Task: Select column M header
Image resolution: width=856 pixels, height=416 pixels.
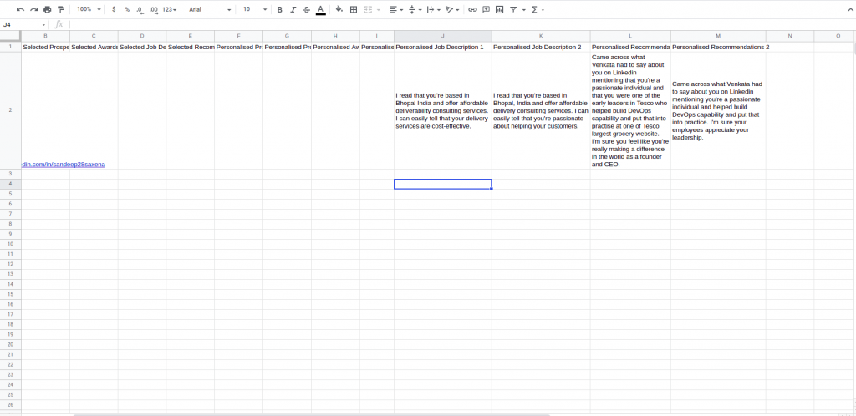Action: coord(718,36)
